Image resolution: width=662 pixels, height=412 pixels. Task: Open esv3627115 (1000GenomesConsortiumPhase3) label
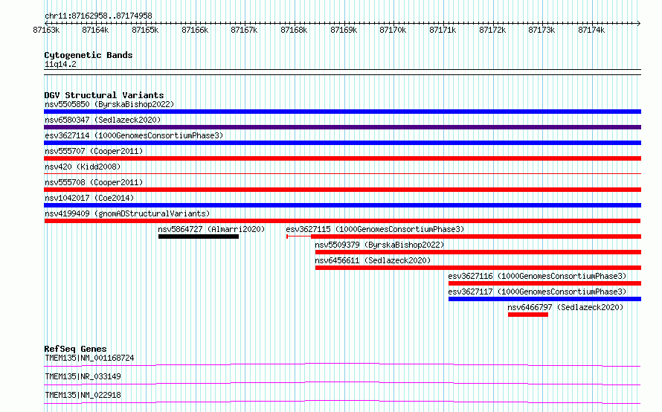(375, 229)
